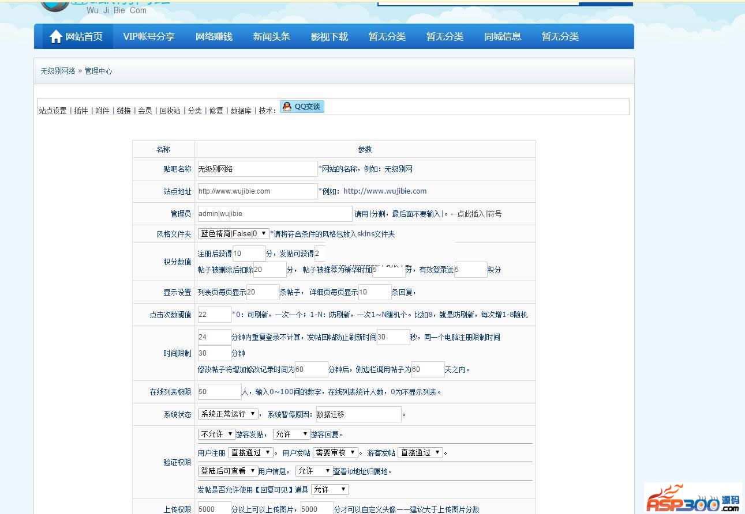Click the 时间限制 row label
This screenshot has width=745, height=514.
tap(177, 353)
